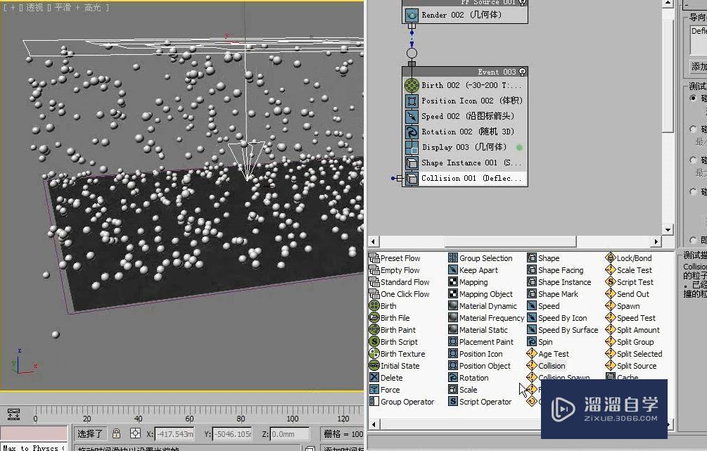Viewport: 707px width, 451px height.
Task: Pick the Birth Script depot item
Action: 394,342
